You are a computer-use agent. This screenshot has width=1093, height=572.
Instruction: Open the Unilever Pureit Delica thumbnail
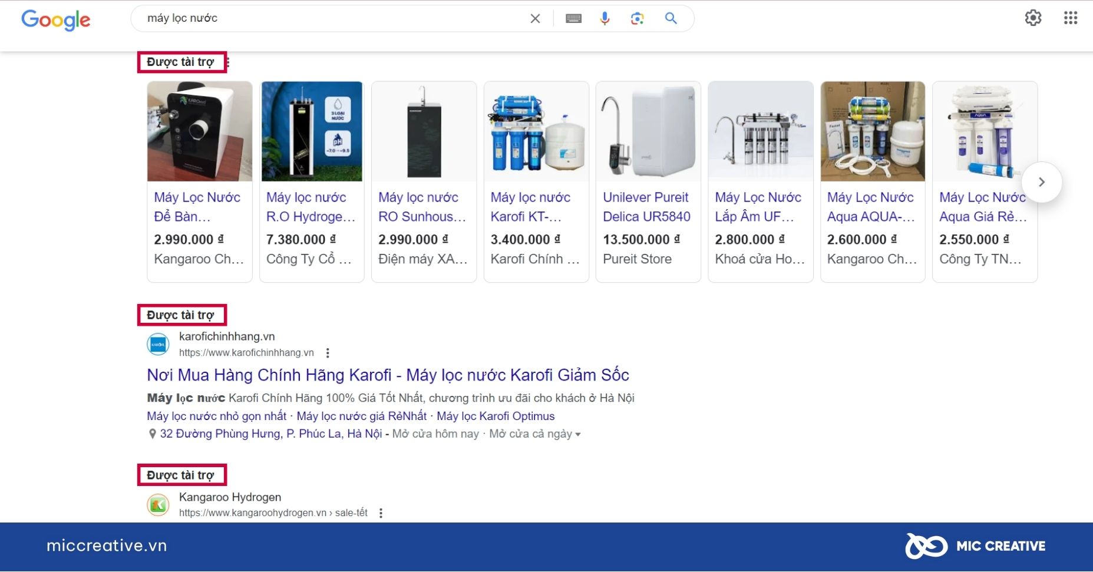click(648, 131)
